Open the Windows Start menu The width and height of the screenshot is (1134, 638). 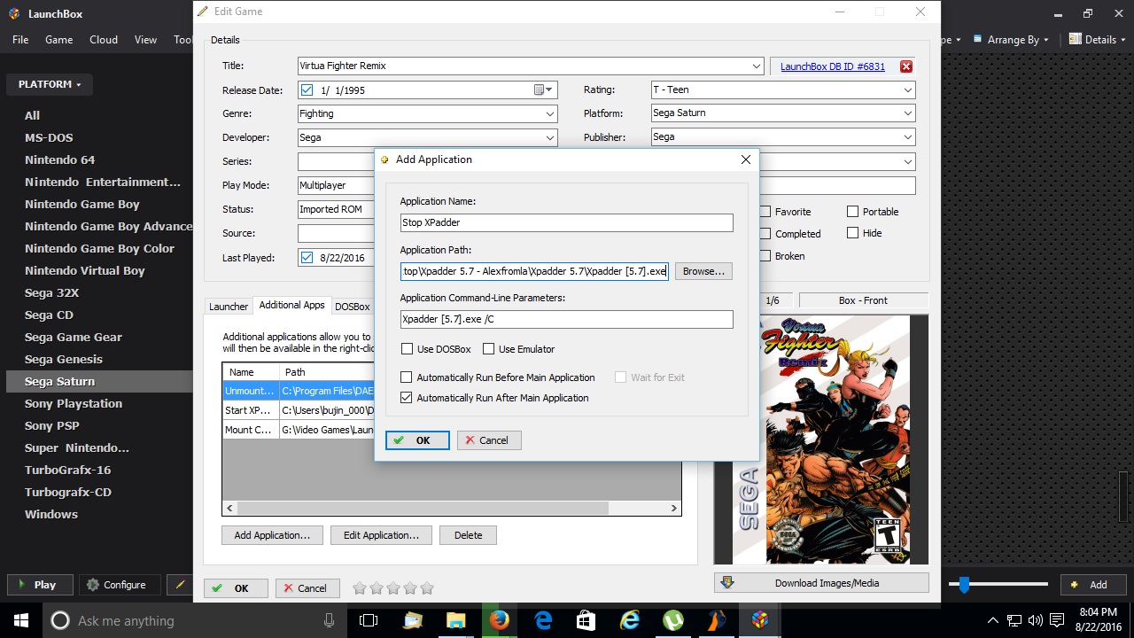pyautogui.click(x=21, y=620)
